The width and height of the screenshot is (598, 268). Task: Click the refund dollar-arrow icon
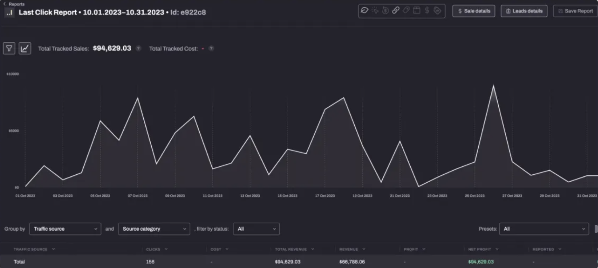(385, 11)
